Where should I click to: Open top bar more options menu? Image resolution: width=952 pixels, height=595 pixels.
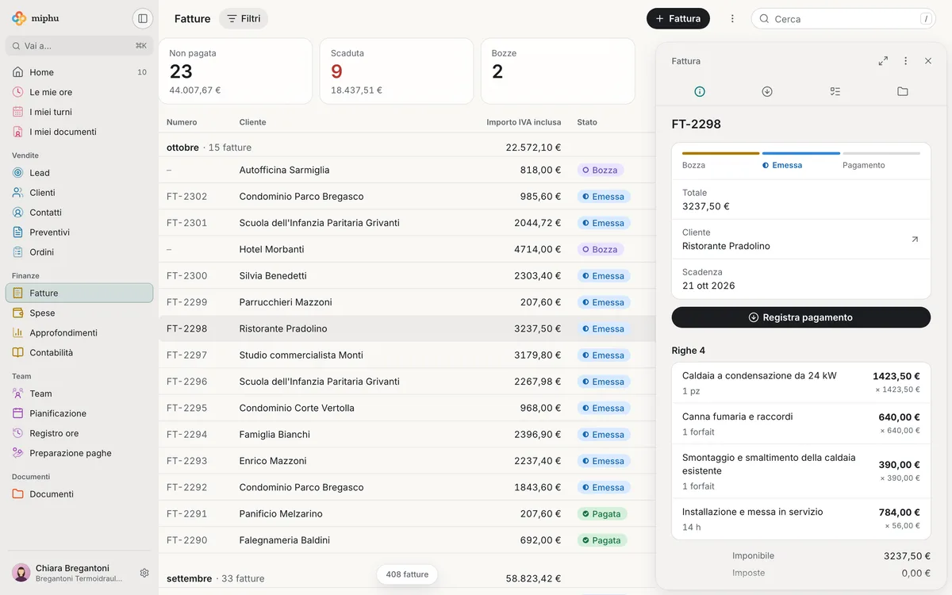coord(732,18)
